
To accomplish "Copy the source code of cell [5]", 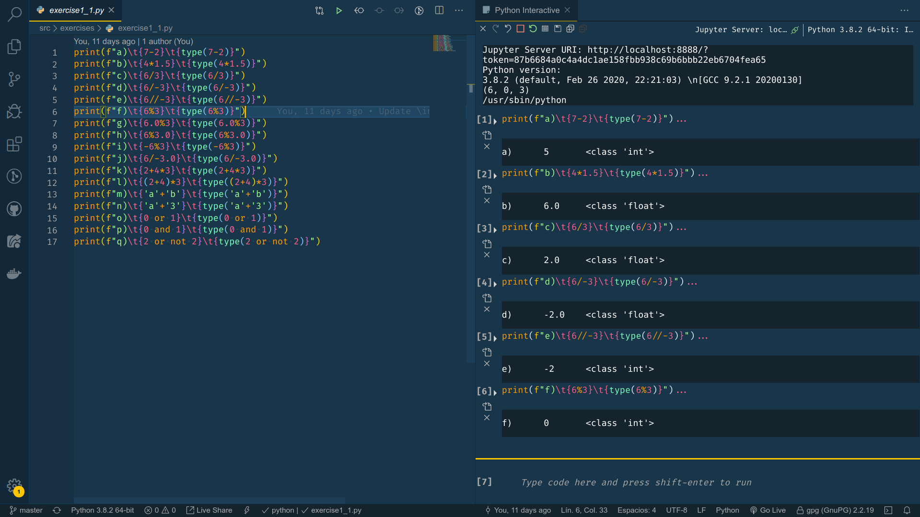I will [487, 352].
